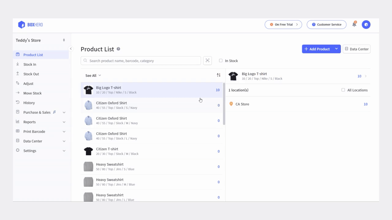Switch stores using Teddy's Store selector

point(40,40)
